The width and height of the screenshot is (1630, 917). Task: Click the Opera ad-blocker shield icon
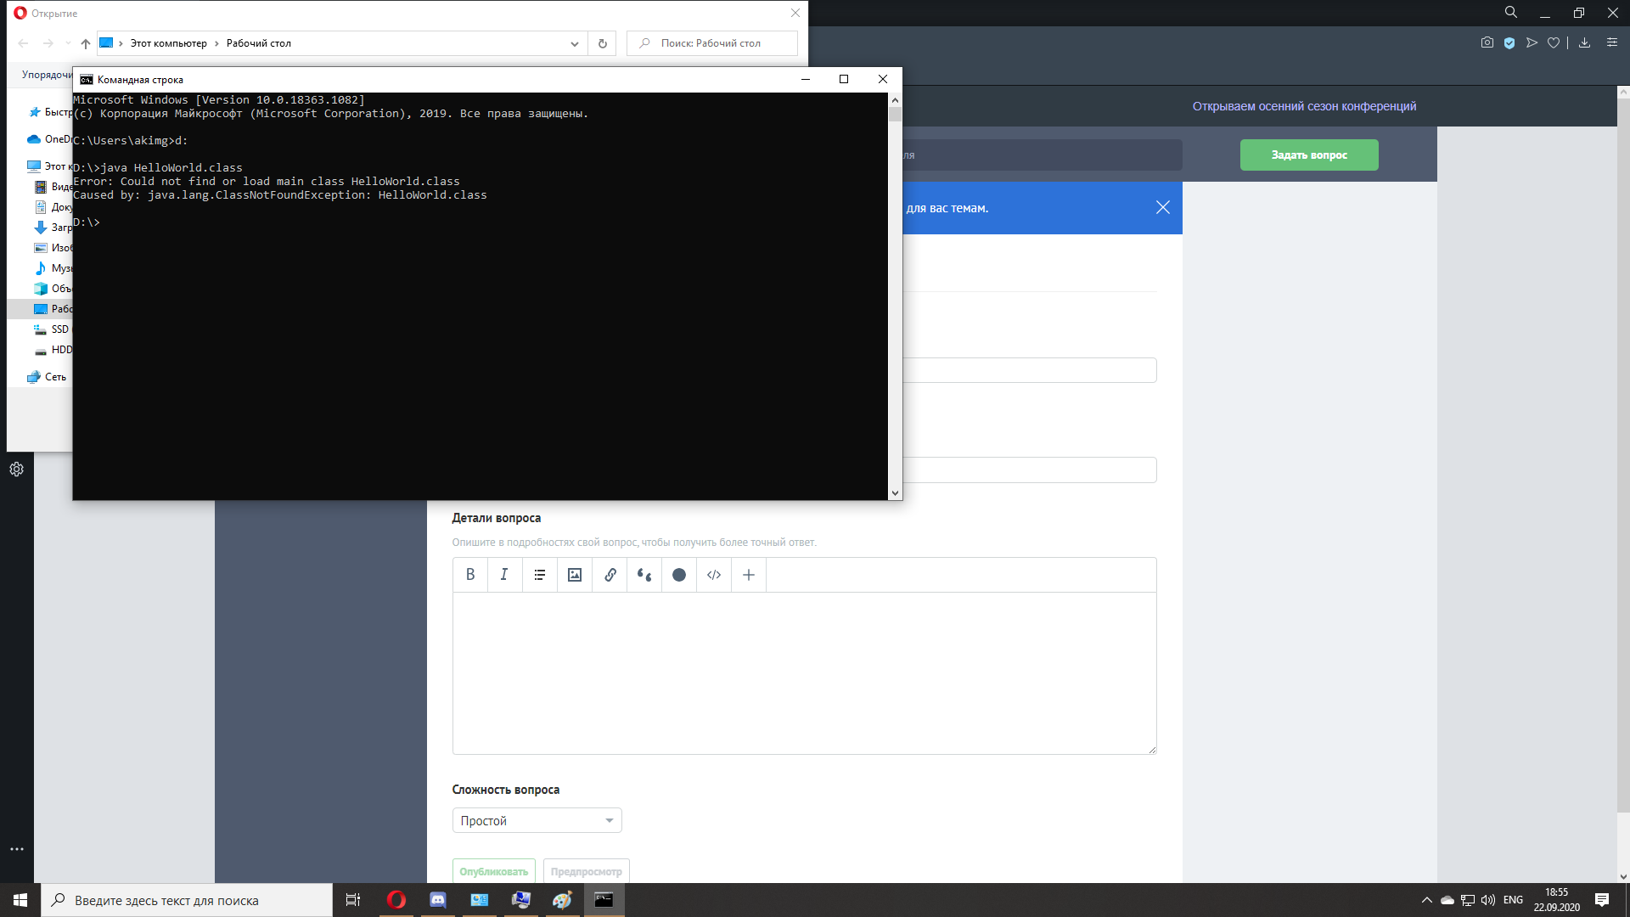(1509, 42)
